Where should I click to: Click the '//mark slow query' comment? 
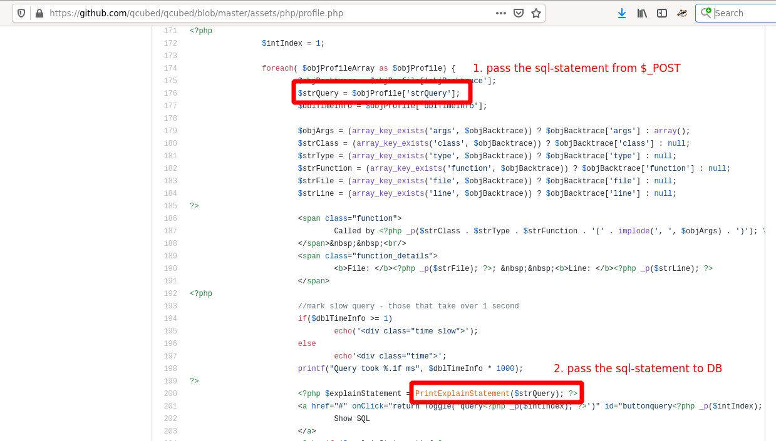(x=408, y=306)
